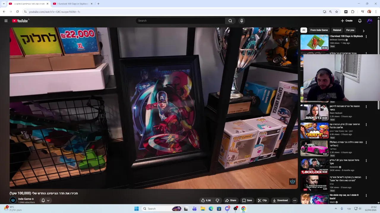Bookmark this page with star icon
This screenshot has width=380, height=213.
point(336,12)
